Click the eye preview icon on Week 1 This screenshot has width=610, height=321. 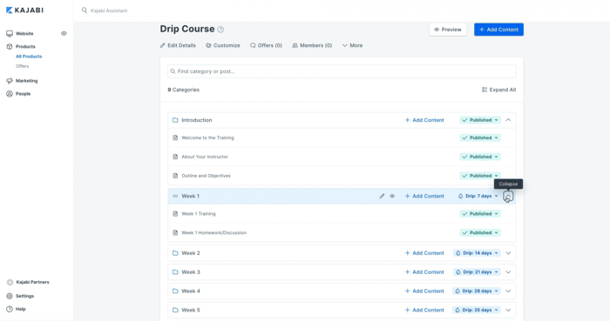pyautogui.click(x=392, y=197)
